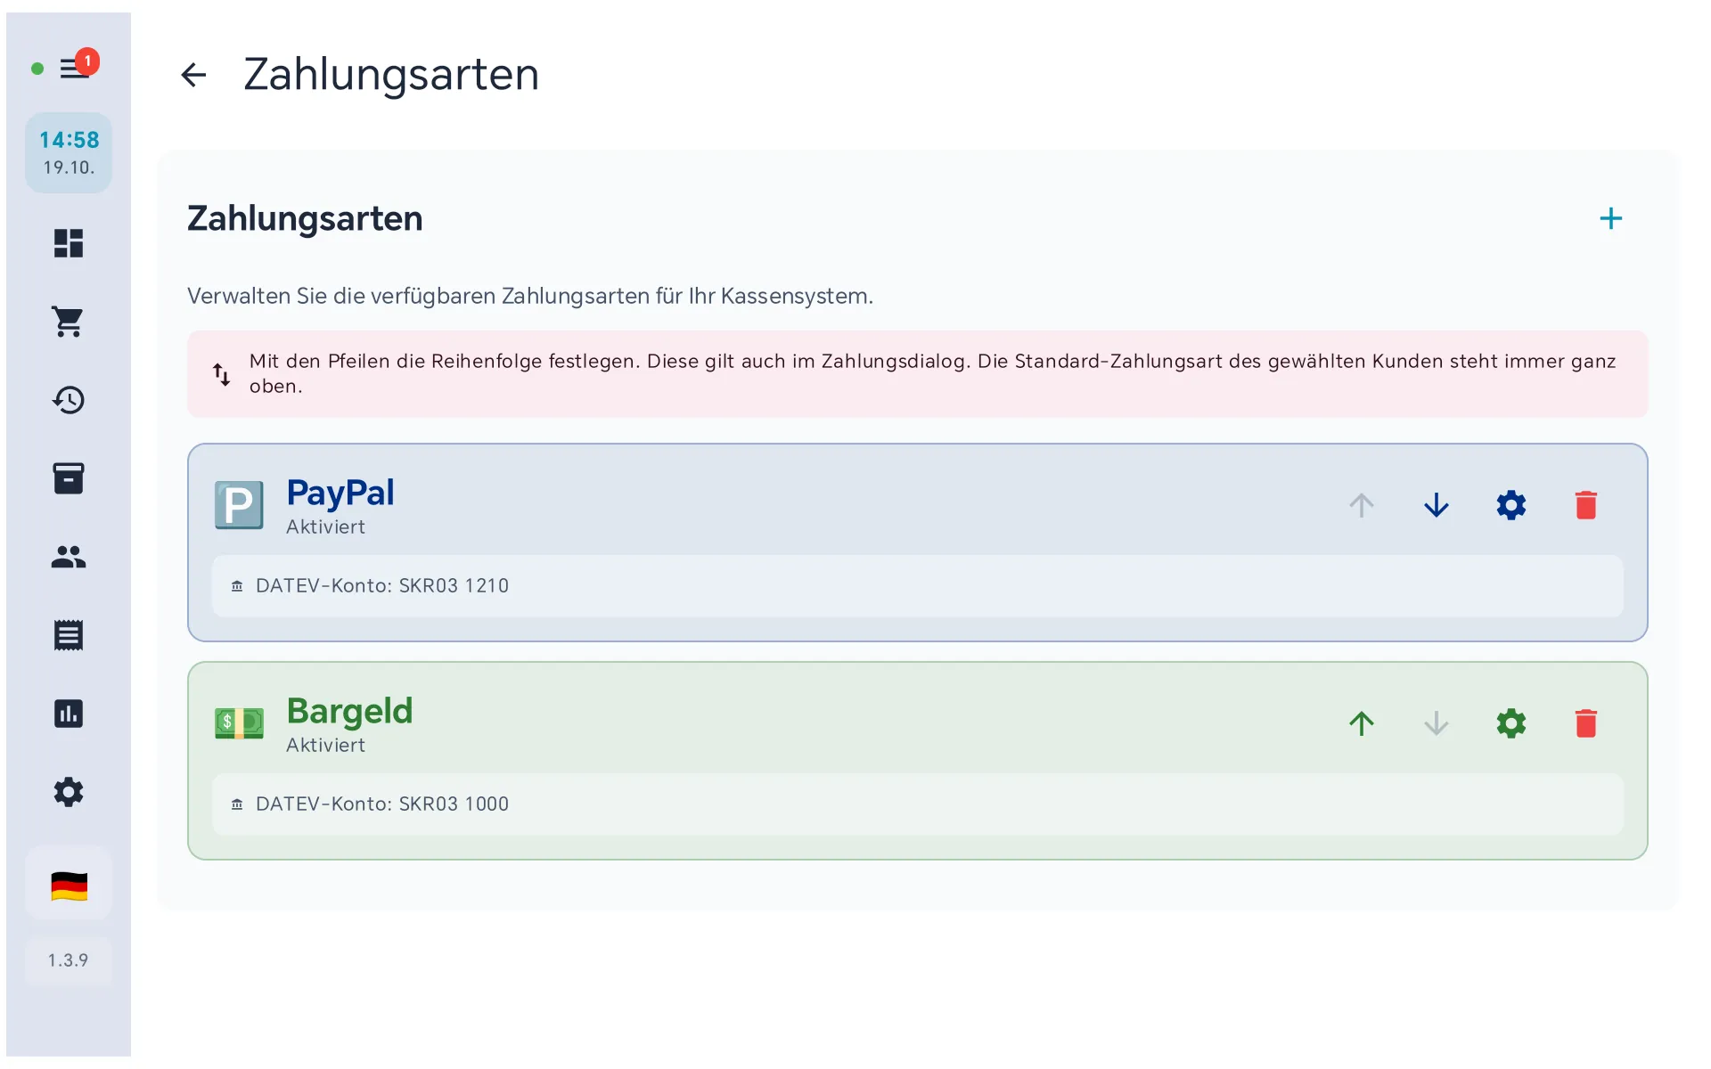Delete the PayPal payment method
Image resolution: width=1711 pixels, height=1069 pixels.
tap(1586, 505)
